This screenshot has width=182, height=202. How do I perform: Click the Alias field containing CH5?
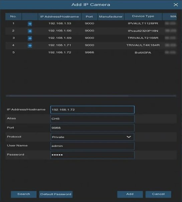[92, 119]
